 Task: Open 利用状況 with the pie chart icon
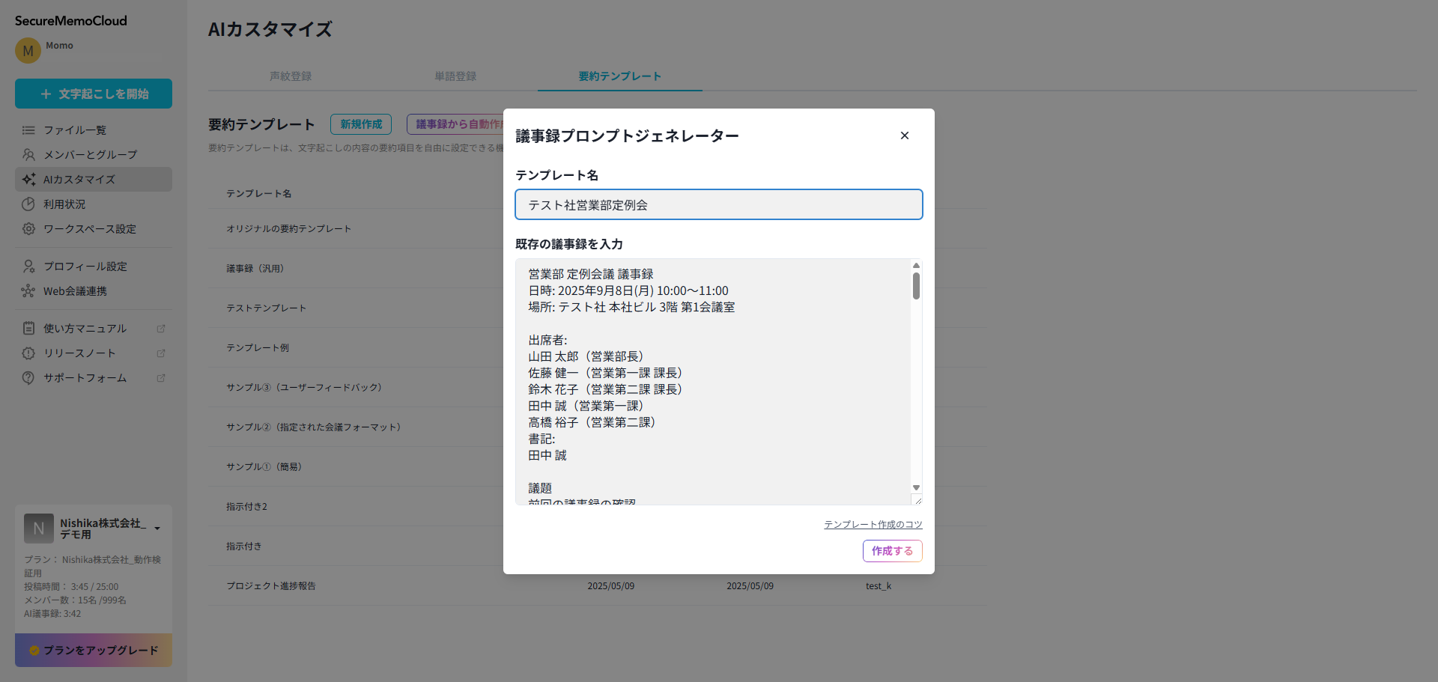click(28, 204)
